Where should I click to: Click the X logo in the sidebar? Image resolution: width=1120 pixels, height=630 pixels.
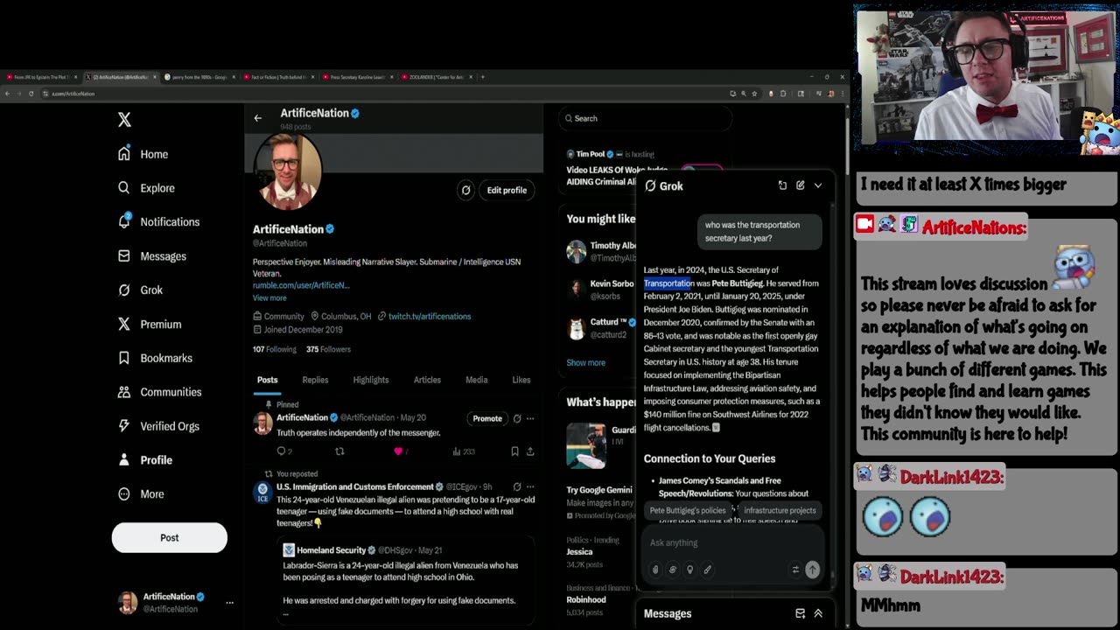point(124,120)
